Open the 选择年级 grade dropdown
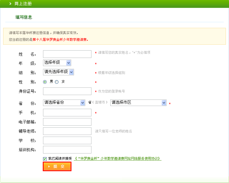 57,63
